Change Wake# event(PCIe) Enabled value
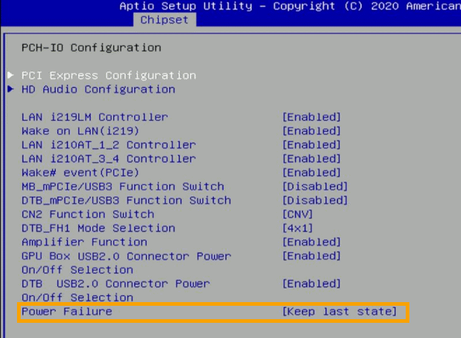The width and height of the screenshot is (461, 338). pyautogui.click(x=312, y=173)
